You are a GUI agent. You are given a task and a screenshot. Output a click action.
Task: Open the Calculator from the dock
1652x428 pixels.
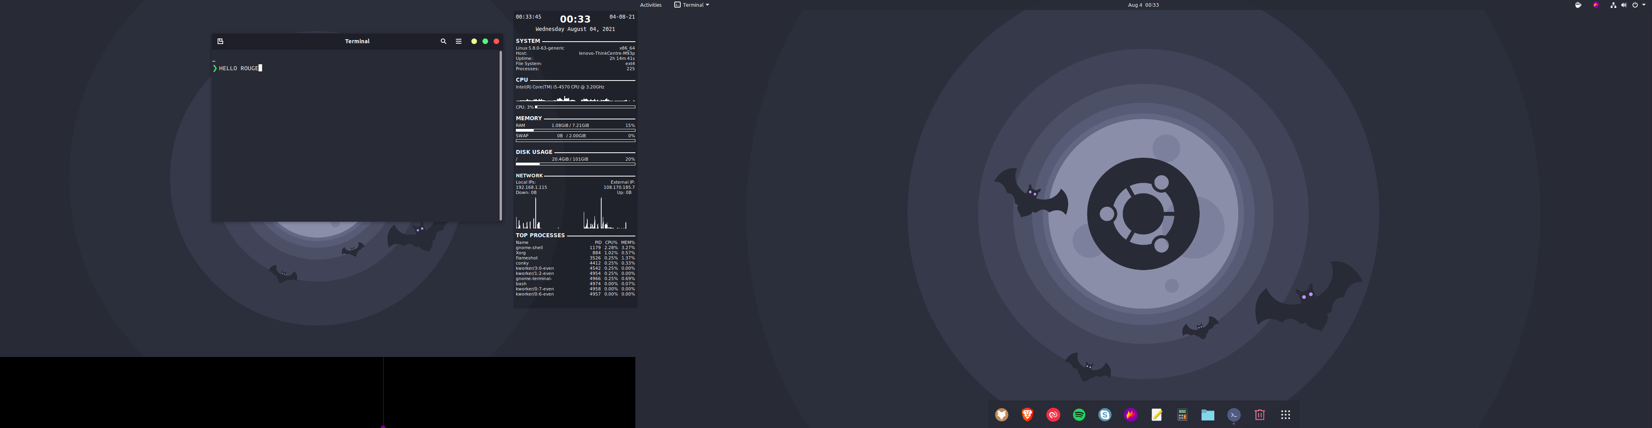coord(1182,415)
